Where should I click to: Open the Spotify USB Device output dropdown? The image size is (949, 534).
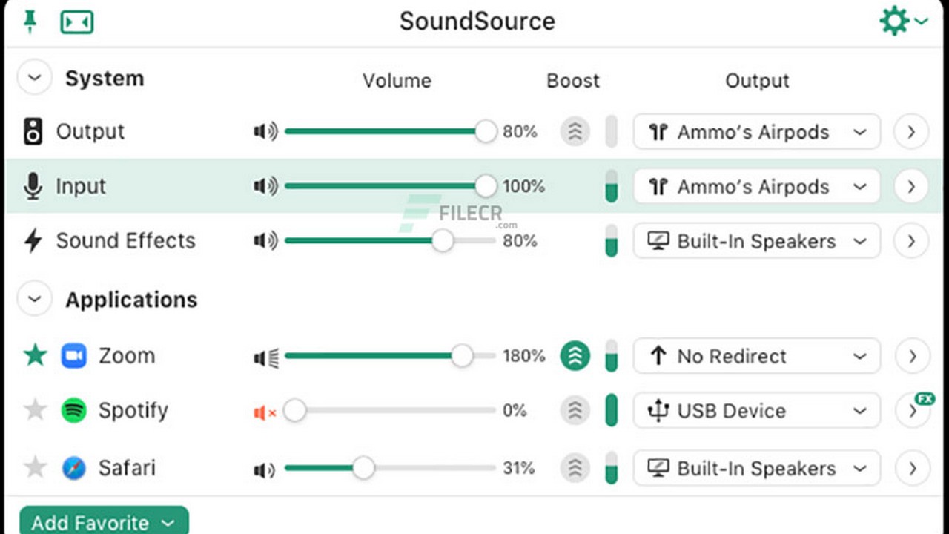point(756,411)
